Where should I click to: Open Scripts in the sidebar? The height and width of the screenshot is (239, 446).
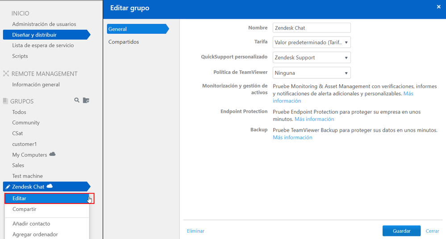point(20,56)
